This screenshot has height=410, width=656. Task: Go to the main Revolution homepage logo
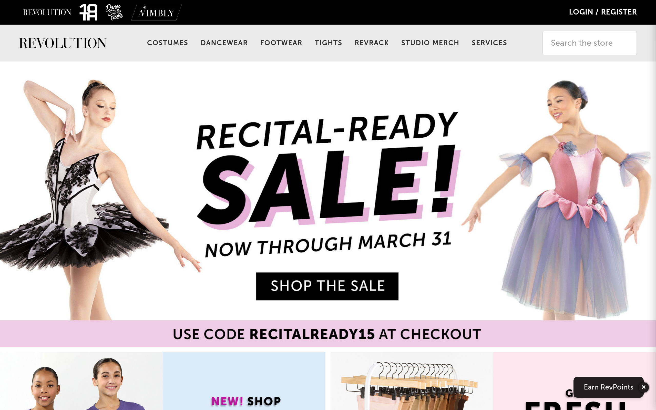point(63,43)
